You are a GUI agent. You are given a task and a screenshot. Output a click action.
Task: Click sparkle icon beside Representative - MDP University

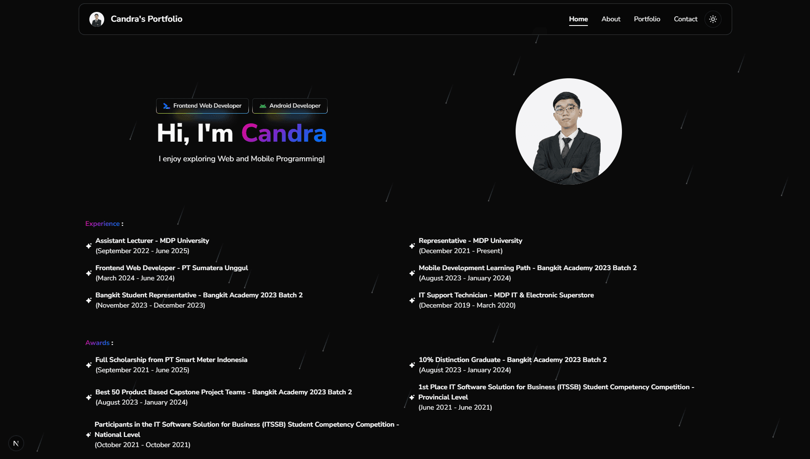pos(412,246)
